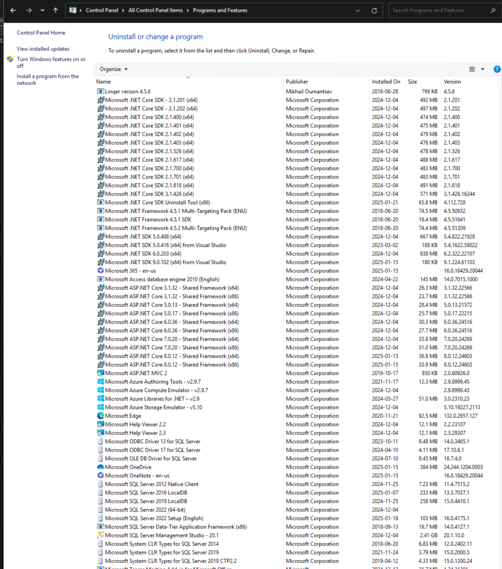
Task: Sort list by Installed On column
Action: 386,81
